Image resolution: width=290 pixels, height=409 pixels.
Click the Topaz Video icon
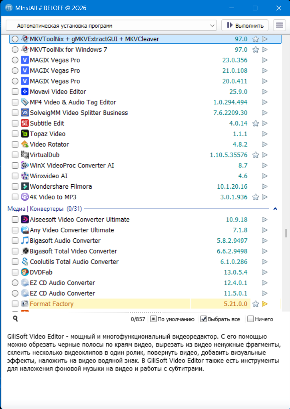[x=24, y=134]
